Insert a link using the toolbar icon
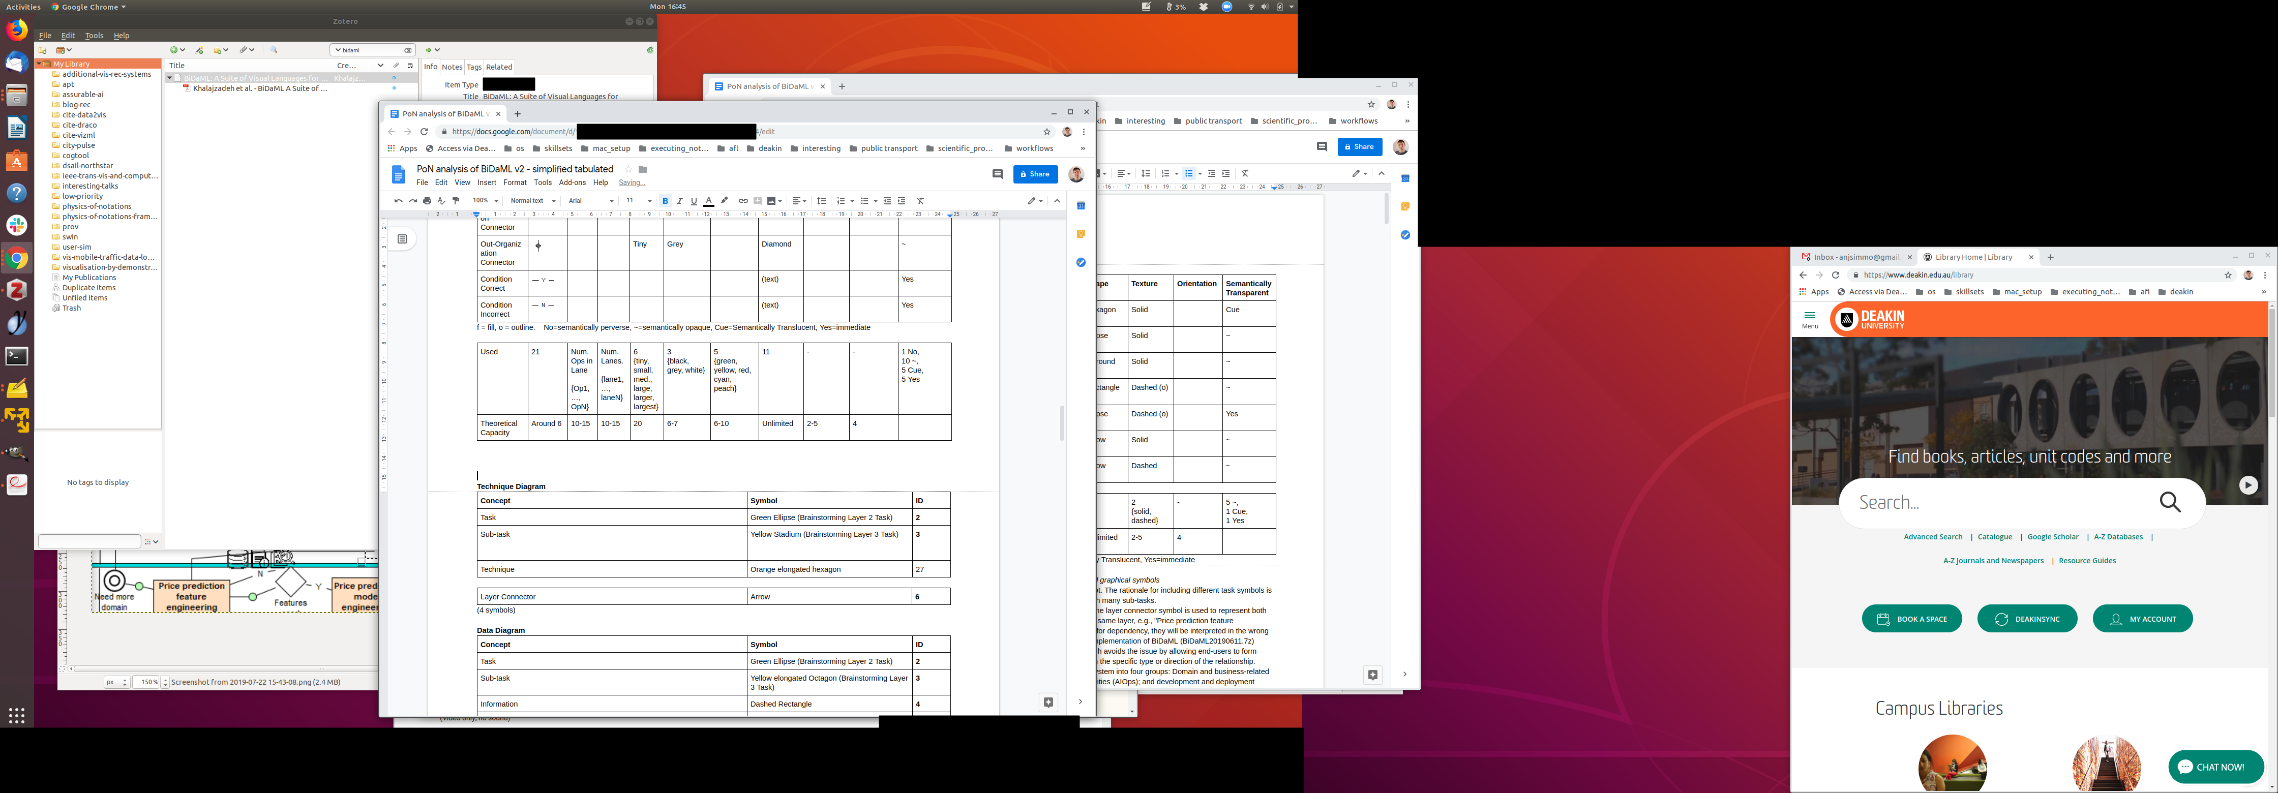The image size is (2278, 793). (x=743, y=201)
